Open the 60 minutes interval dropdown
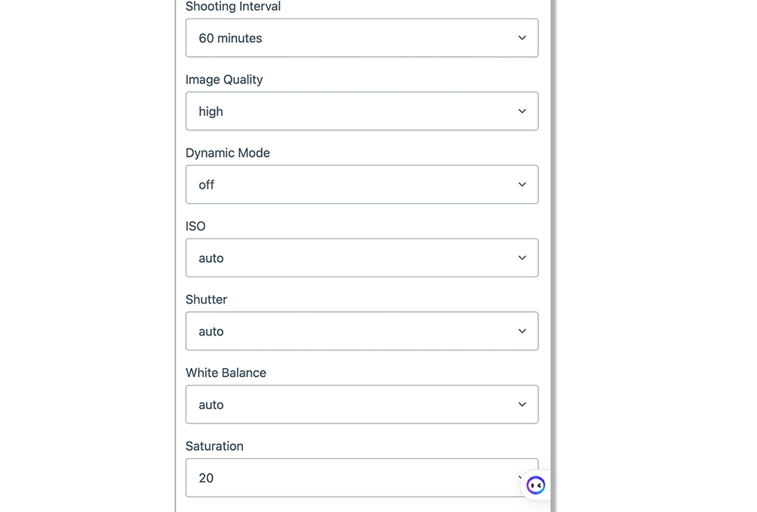Image resolution: width=757 pixels, height=512 pixels. [348, 38]
